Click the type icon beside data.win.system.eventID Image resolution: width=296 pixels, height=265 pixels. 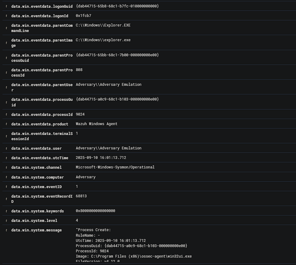[x=6, y=186]
